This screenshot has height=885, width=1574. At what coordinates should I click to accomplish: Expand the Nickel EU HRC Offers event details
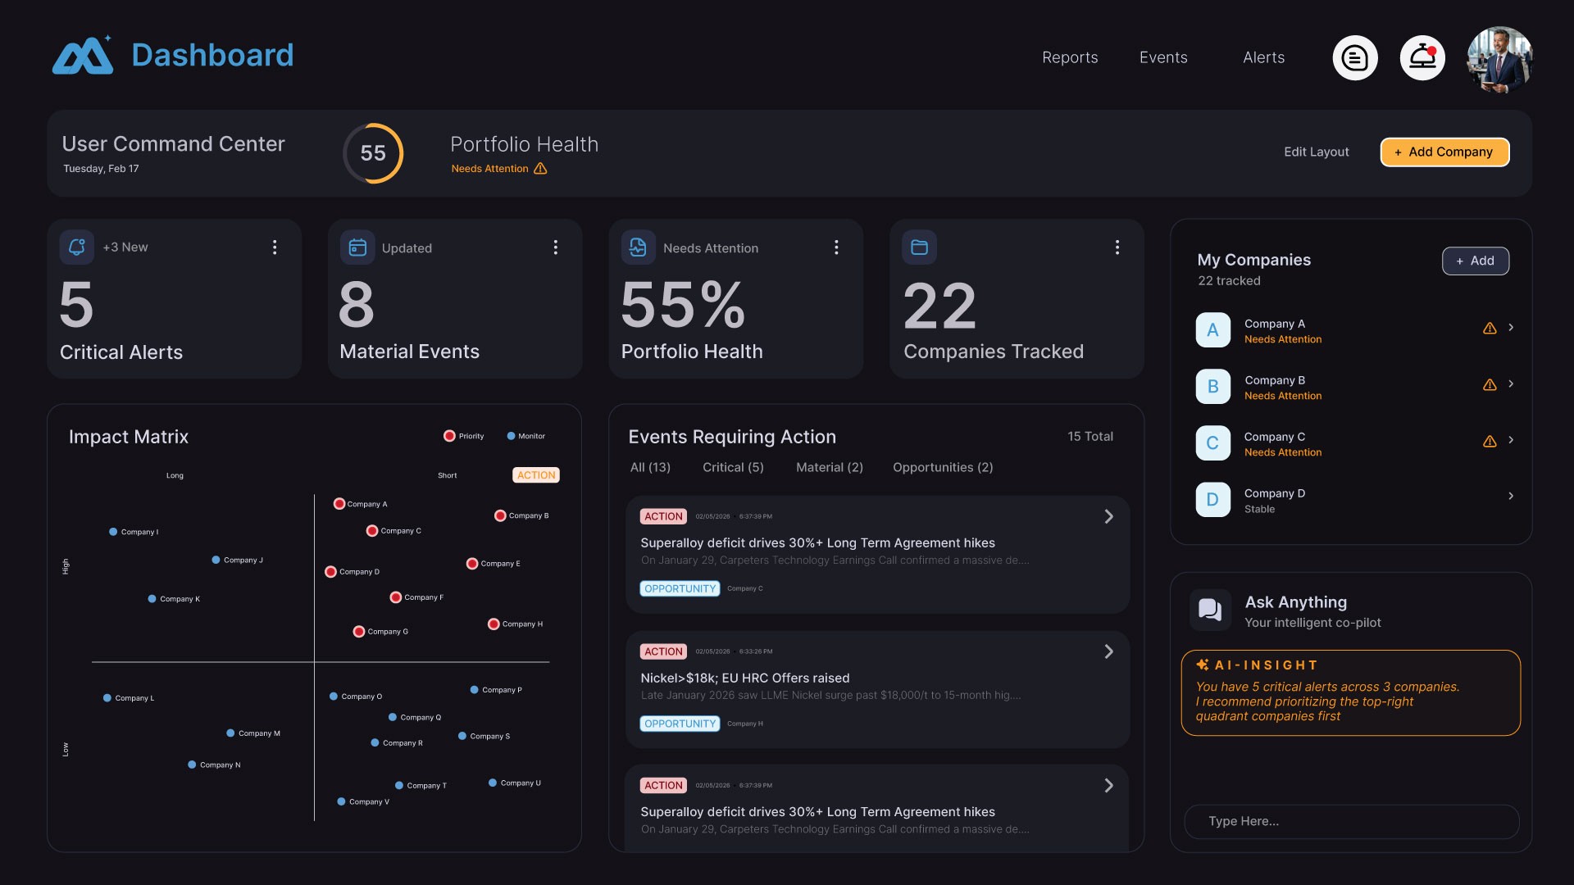[x=1109, y=651]
